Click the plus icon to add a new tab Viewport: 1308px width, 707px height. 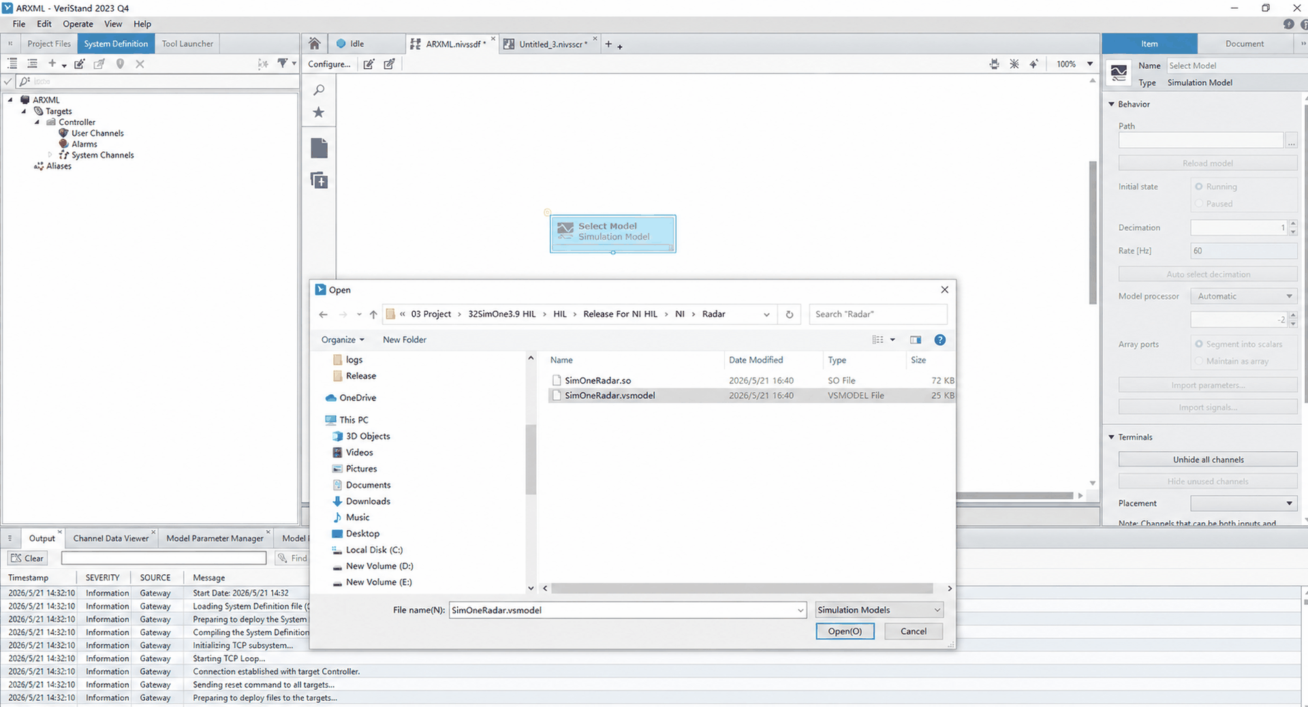point(608,44)
